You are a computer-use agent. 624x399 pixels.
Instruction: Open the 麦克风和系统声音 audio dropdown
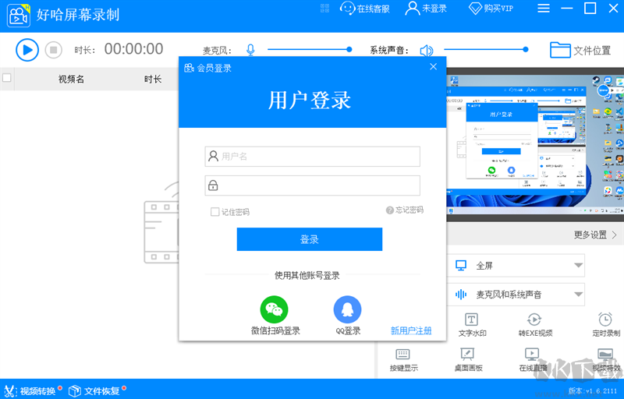click(x=516, y=295)
